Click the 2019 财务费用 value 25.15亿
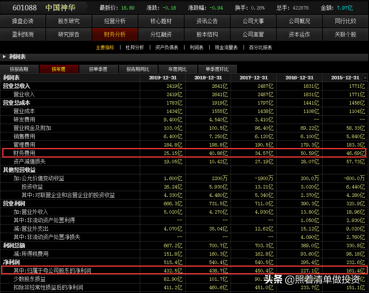 pos(173,153)
